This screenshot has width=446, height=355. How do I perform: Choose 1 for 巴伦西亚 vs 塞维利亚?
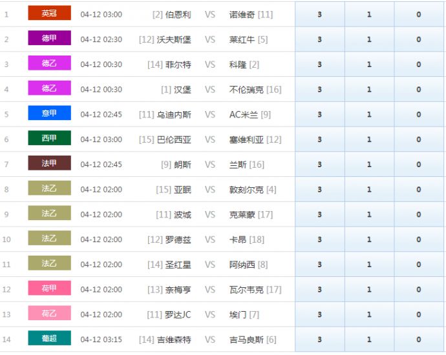click(x=369, y=139)
